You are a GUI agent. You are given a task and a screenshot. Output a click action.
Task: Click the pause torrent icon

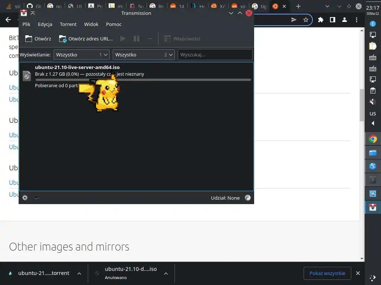(x=137, y=39)
